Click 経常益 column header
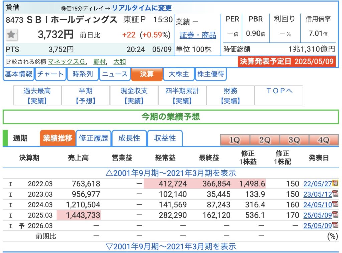Image resolution: width=342 pixels, height=253 pixels. 165,158
